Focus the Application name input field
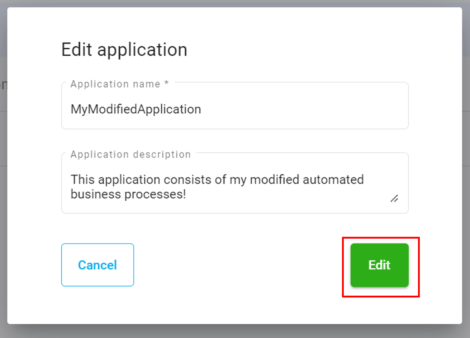The image size is (470, 338). click(235, 109)
